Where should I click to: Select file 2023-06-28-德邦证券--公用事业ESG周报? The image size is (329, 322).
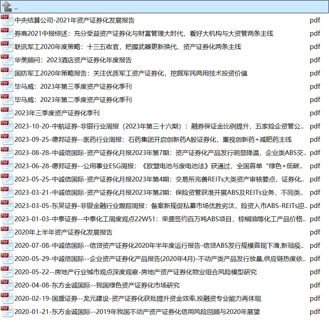point(159,166)
